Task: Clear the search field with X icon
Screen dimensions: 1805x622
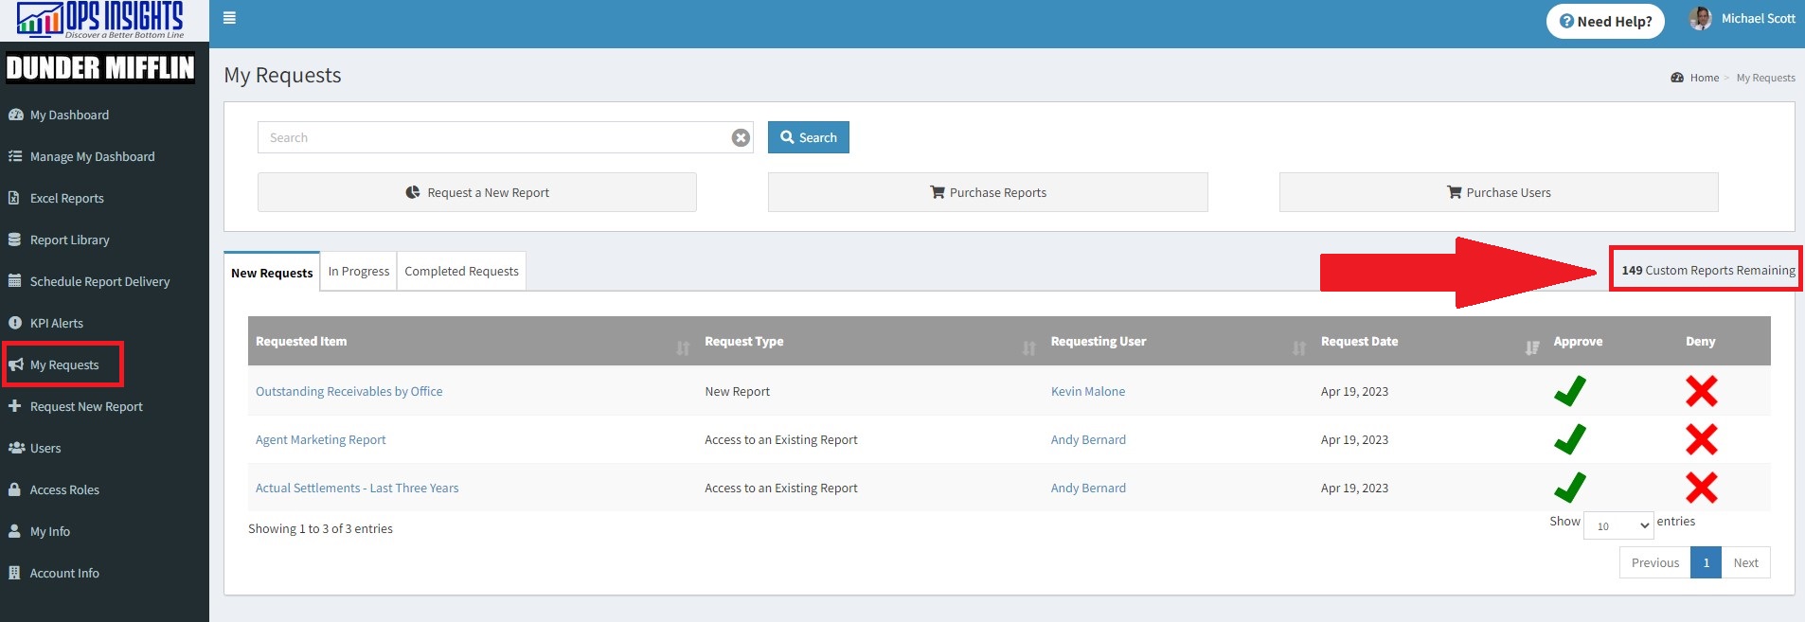Action: (741, 138)
